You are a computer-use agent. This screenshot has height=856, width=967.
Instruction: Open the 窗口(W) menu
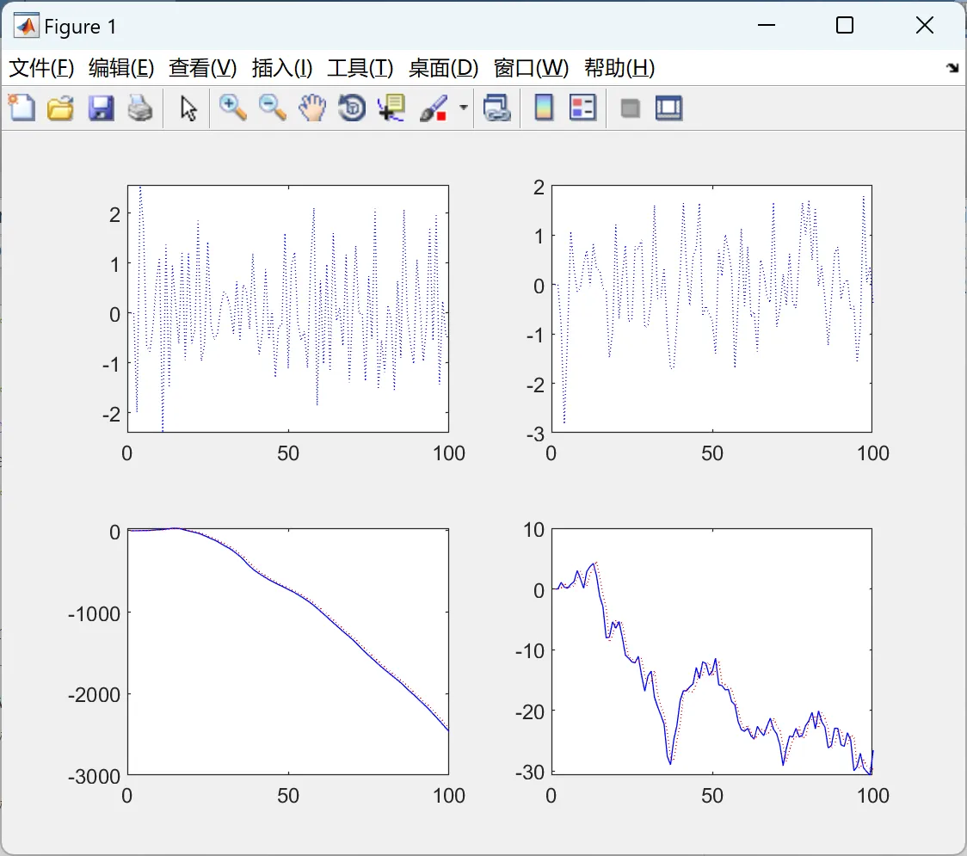click(531, 68)
